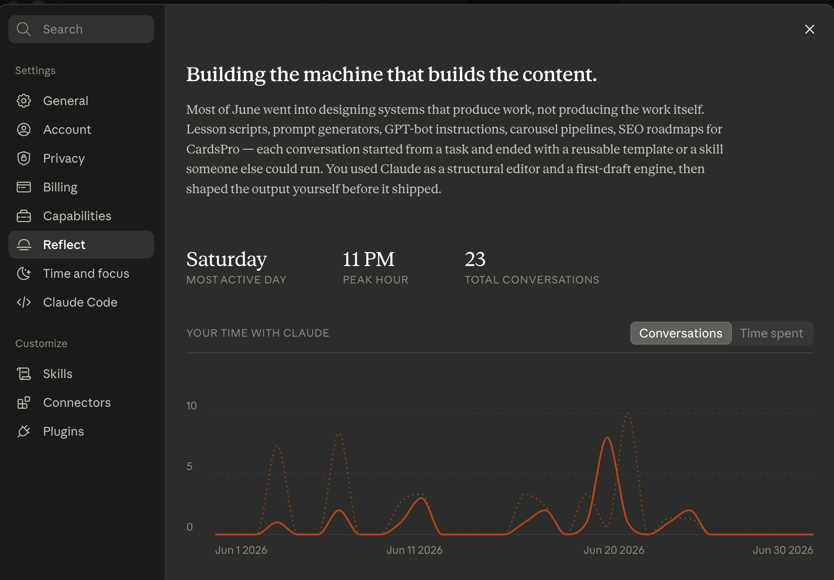Click the Reflect sunrise icon
Screen dimensions: 834x580
tap(24, 245)
